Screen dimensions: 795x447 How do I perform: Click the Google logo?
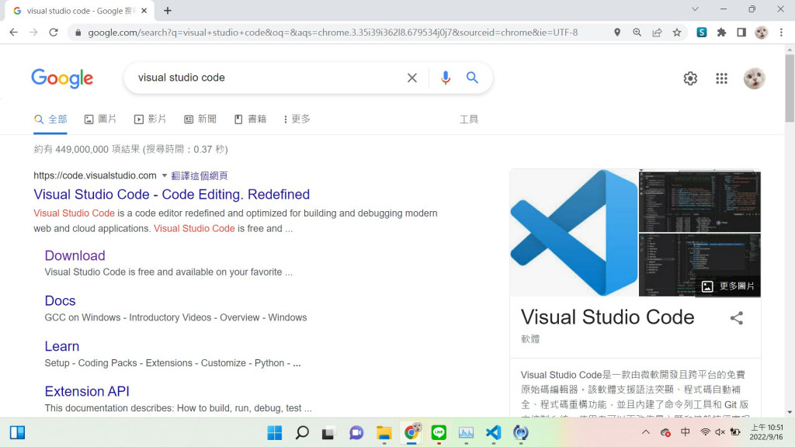tap(62, 78)
